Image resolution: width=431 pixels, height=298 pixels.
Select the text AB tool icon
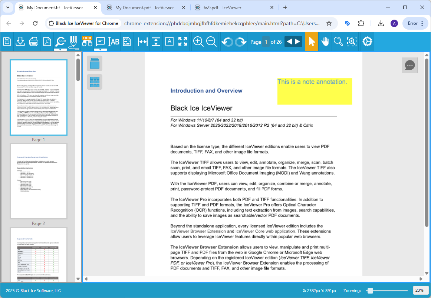pyautogui.click(x=113, y=42)
